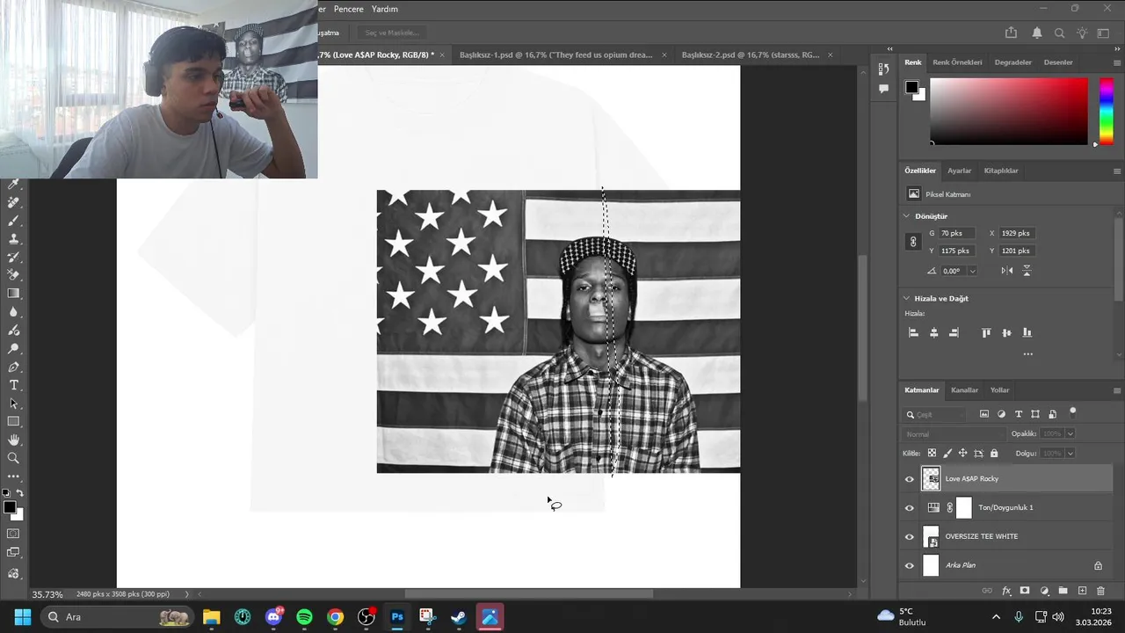The height and width of the screenshot is (633, 1125).
Task: Toggle the layer filtering switch
Action: [1072, 411]
